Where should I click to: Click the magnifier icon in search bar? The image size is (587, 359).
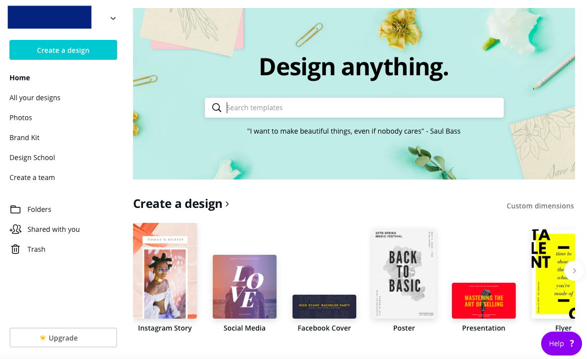point(216,108)
